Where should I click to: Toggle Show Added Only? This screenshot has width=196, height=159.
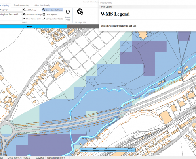coord(32,19)
